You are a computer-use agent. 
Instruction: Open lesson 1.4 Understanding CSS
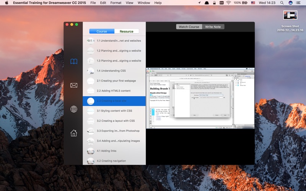point(114,71)
